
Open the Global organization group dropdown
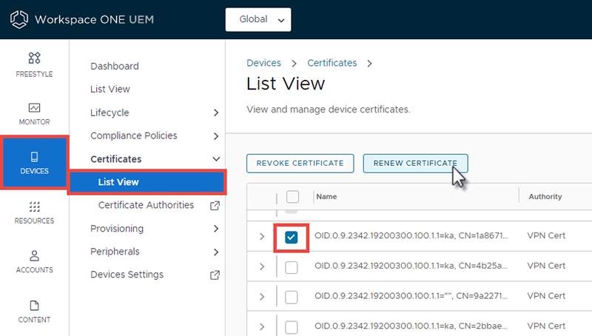(x=258, y=20)
